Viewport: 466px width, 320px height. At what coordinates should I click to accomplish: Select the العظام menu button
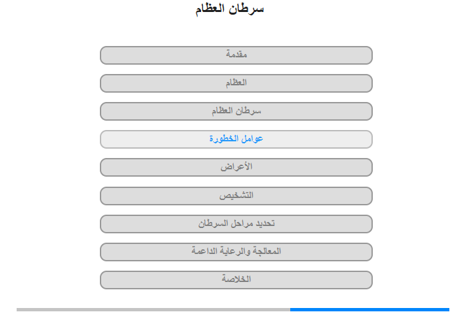point(236,83)
